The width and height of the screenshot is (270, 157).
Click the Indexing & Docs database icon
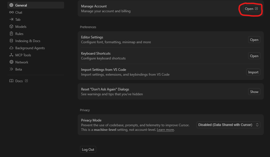point(11,41)
